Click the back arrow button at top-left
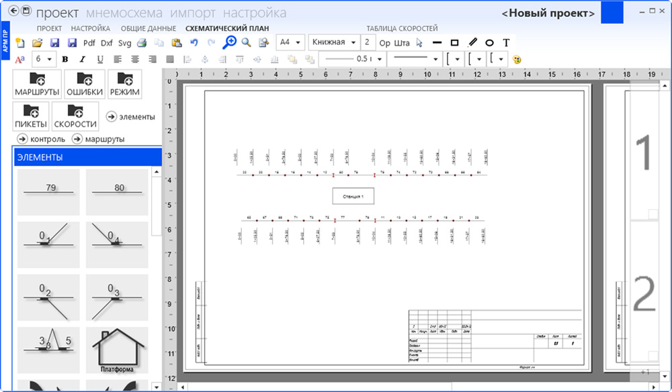Viewport: 672px width, 392px height. (14, 11)
